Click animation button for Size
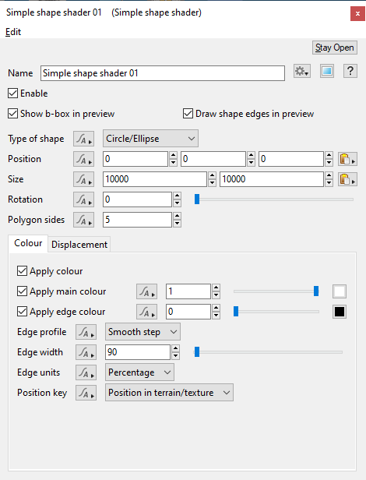Image resolution: width=366 pixels, height=480 pixels. [83, 179]
